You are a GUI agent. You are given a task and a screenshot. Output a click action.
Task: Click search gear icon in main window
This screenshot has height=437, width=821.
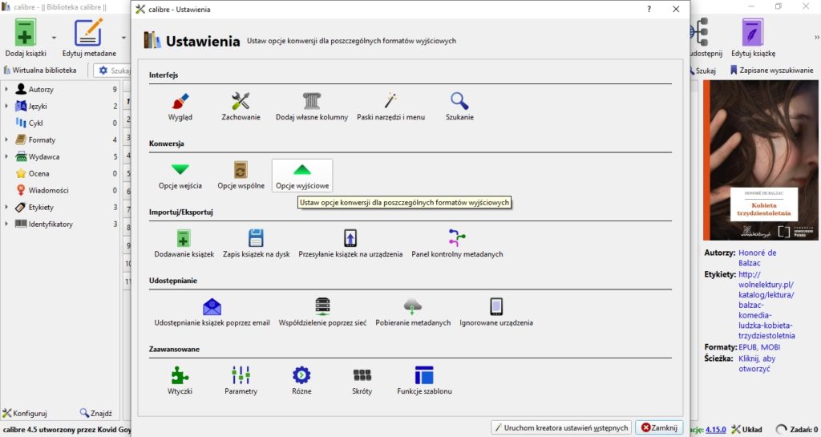pyautogui.click(x=103, y=70)
